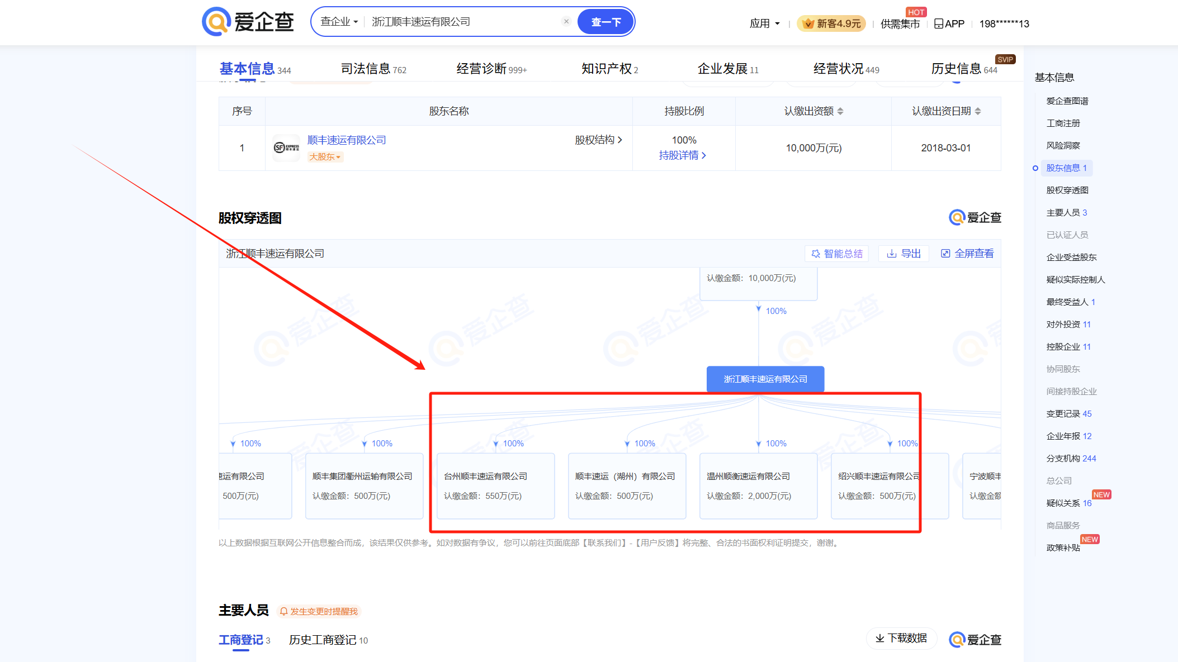Select the 10,000万(元) table cell
This screenshot has width=1178, height=662.
click(813, 148)
